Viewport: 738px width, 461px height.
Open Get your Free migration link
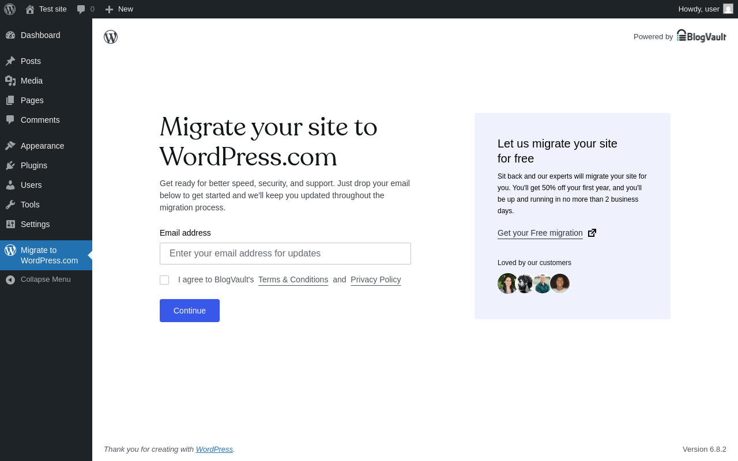(x=540, y=233)
